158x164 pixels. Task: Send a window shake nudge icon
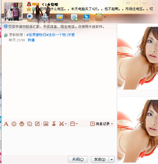(x=30, y=124)
